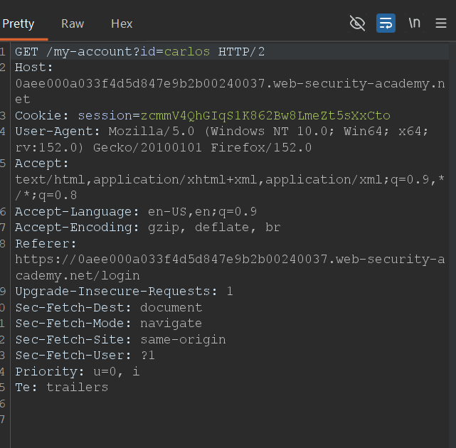Click the Sec-Fetch-Dest: document line

109,308
